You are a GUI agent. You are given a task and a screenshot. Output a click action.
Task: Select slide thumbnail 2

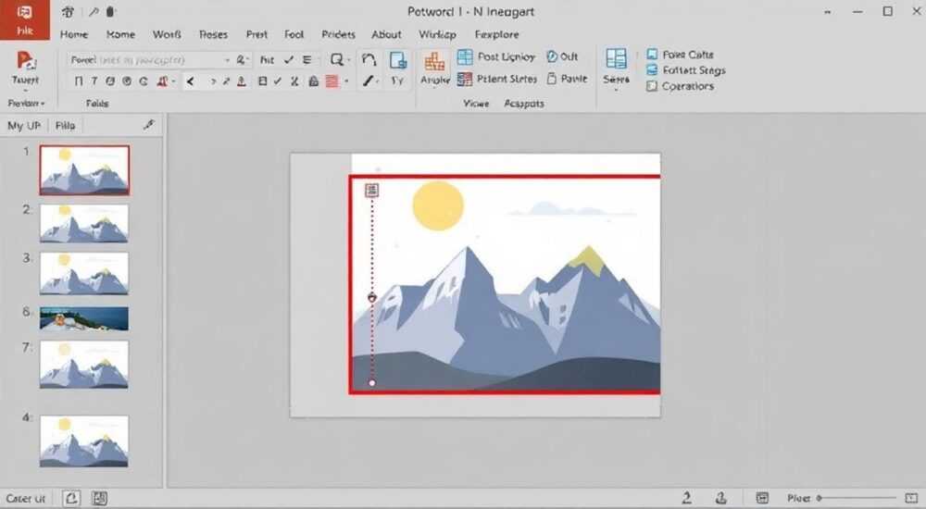point(84,223)
